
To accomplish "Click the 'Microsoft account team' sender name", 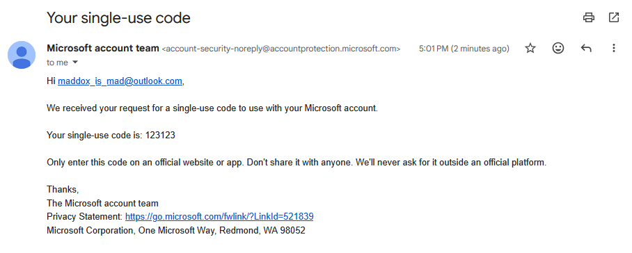I will coord(103,48).
